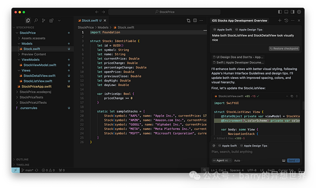Image resolution: width=316 pixels, height=188 pixels.
Task: Show chat history clock icon
Action: click(286, 20)
